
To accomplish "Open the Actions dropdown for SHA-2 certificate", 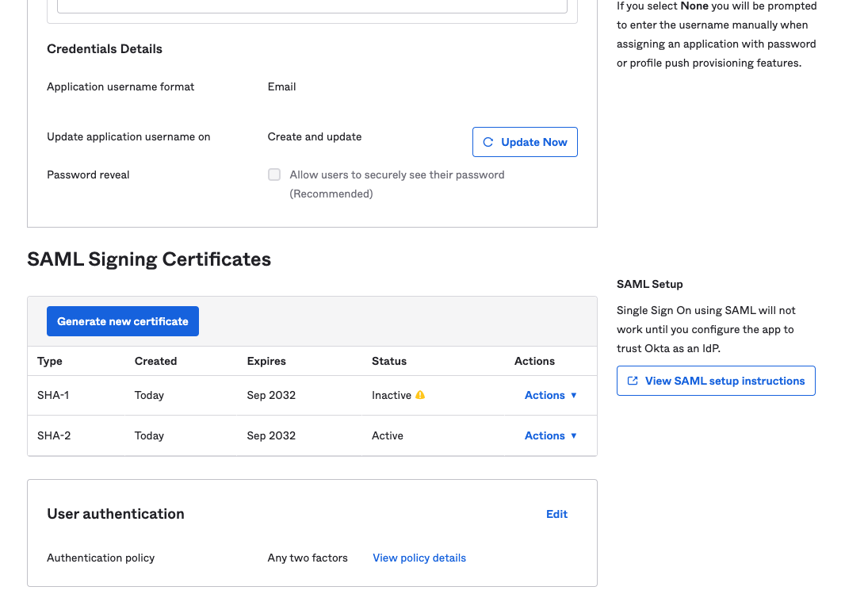I will [545, 435].
